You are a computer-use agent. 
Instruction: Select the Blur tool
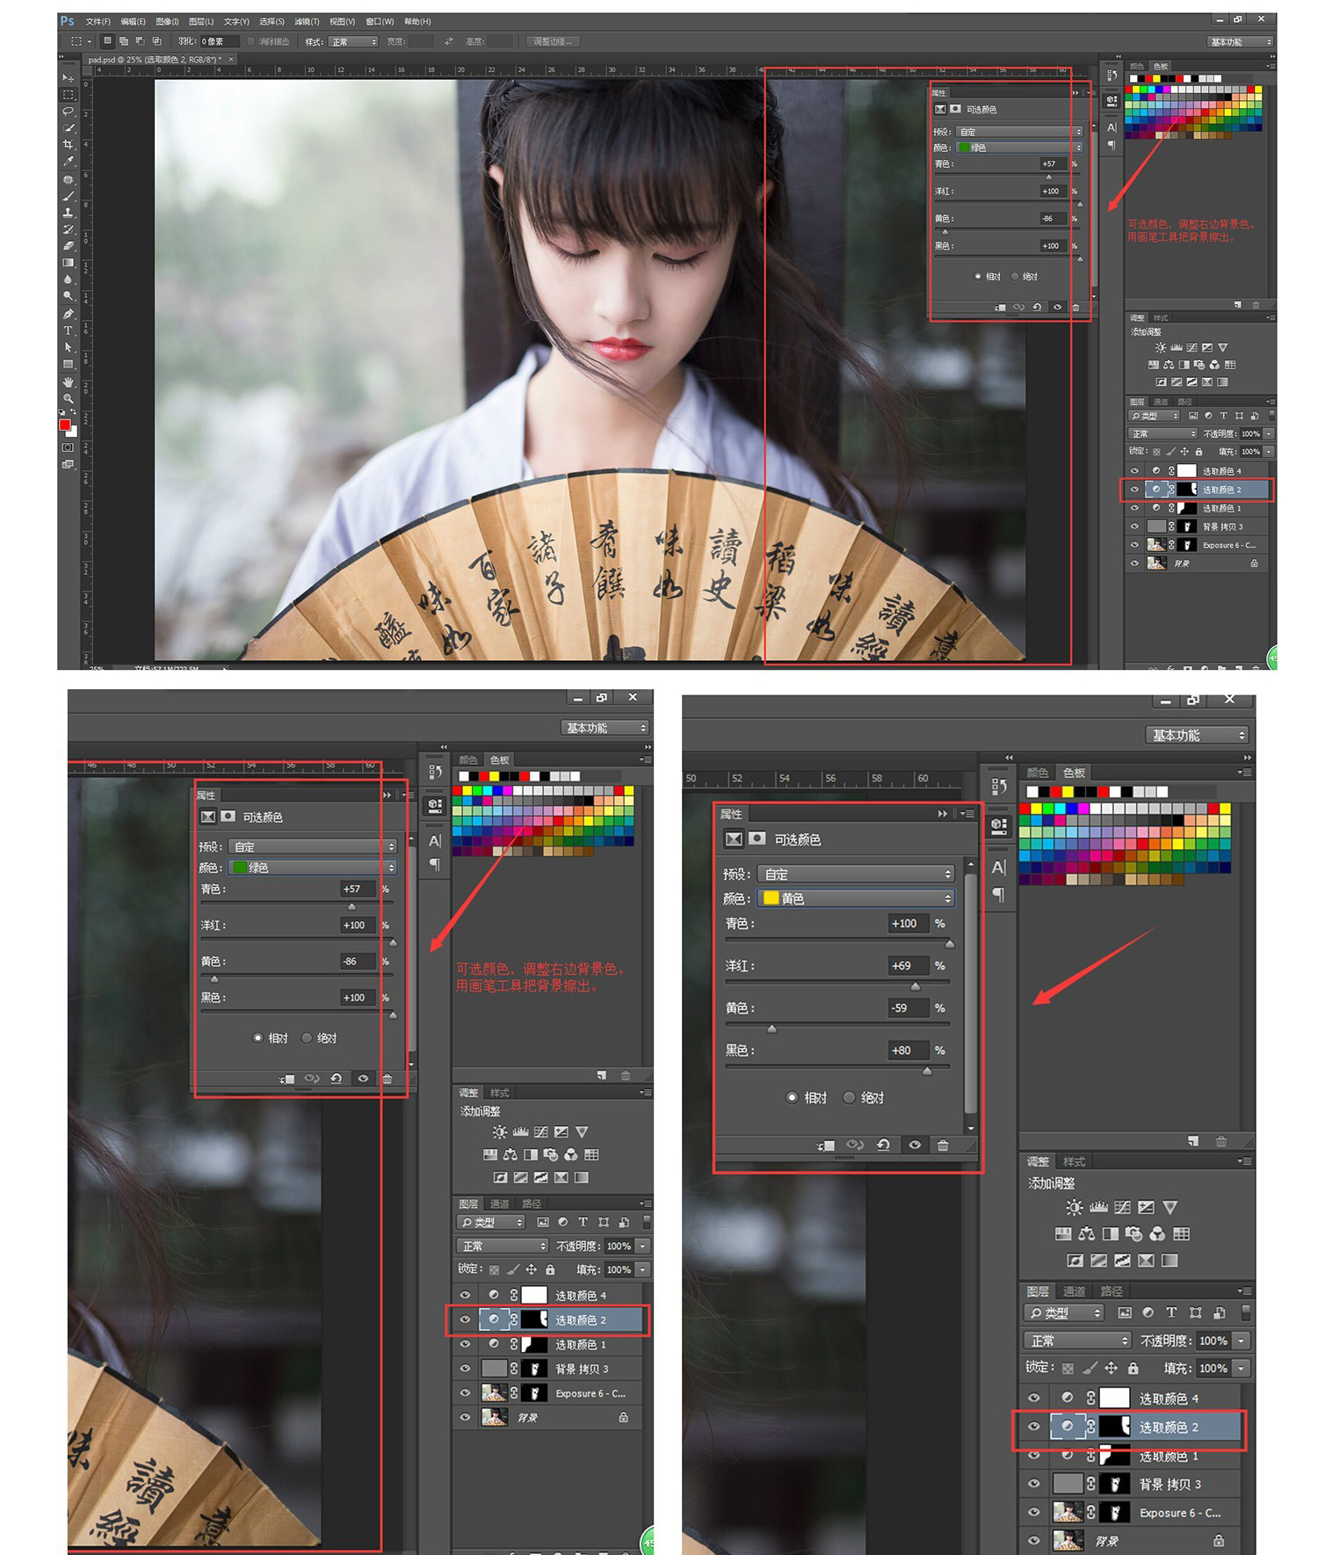pyautogui.click(x=68, y=280)
